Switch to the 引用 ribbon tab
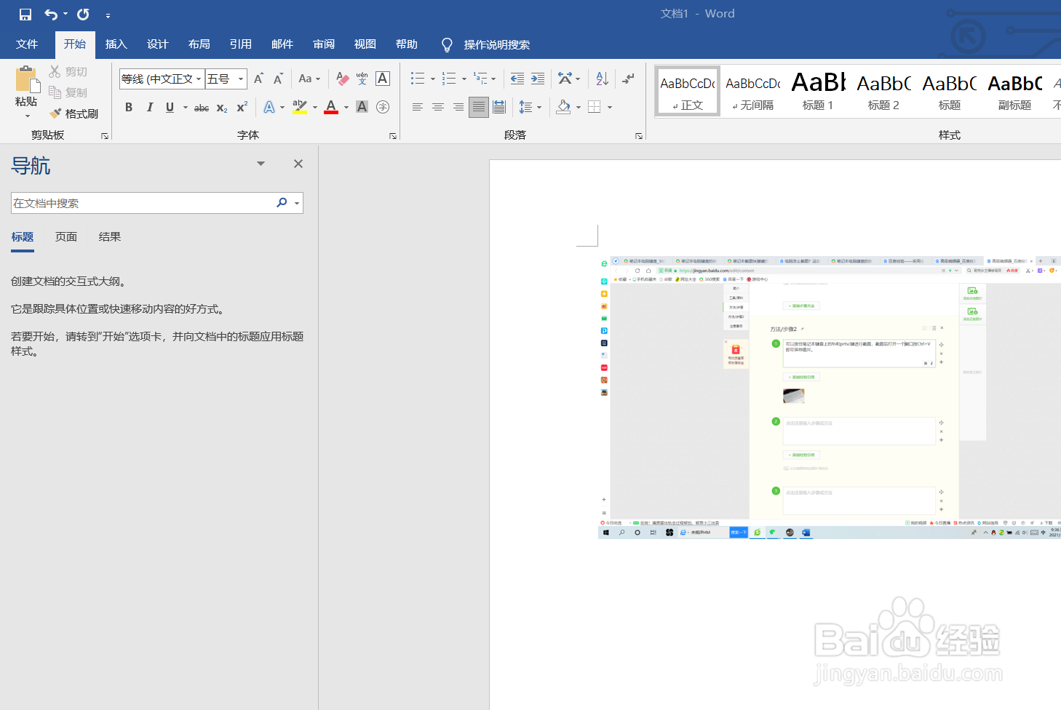The image size is (1061, 710). 241,44
